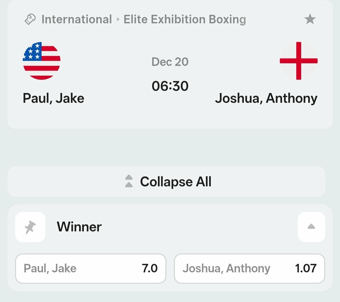The height and width of the screenshot is (302, 340).
Task: Bet on Paul, Jake to win
Action: (x=90, y=269)
